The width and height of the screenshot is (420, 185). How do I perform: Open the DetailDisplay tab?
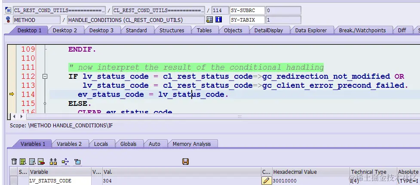269,30
